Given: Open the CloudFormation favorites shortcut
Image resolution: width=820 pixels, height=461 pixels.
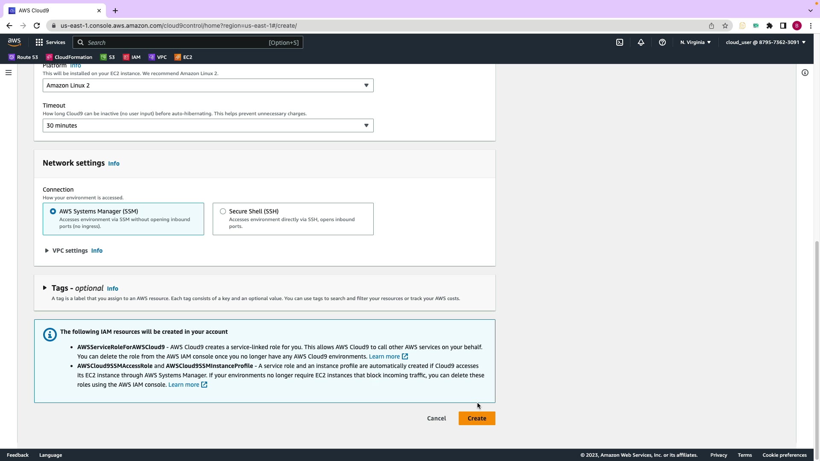Looking at the screenshot, I should pyautogui.click(x=69, y=57).
